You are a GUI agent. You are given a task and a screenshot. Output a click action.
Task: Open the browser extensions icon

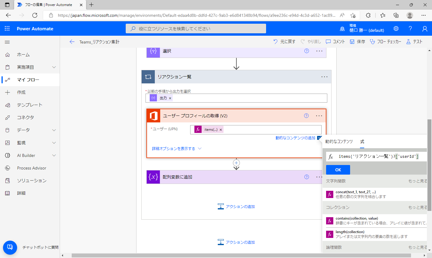click(x=368, y=15)
